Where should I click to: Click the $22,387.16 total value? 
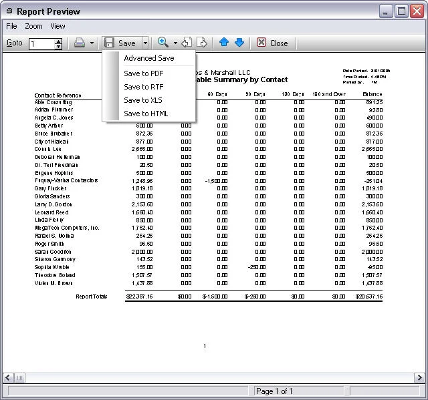[x=139, y=296]
